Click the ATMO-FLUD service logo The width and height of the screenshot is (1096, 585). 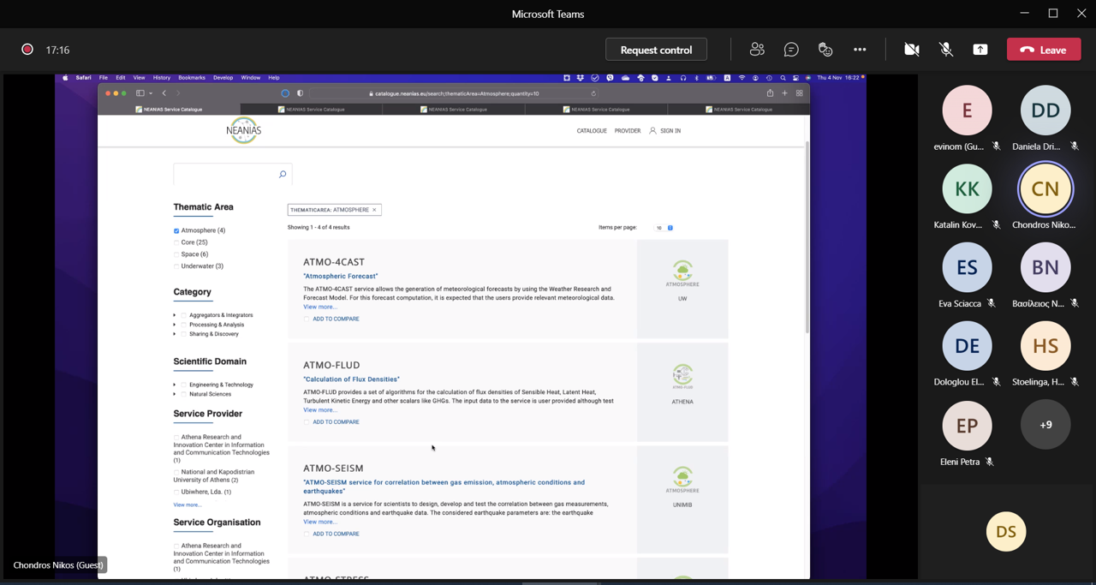click(x=682, y=377)
